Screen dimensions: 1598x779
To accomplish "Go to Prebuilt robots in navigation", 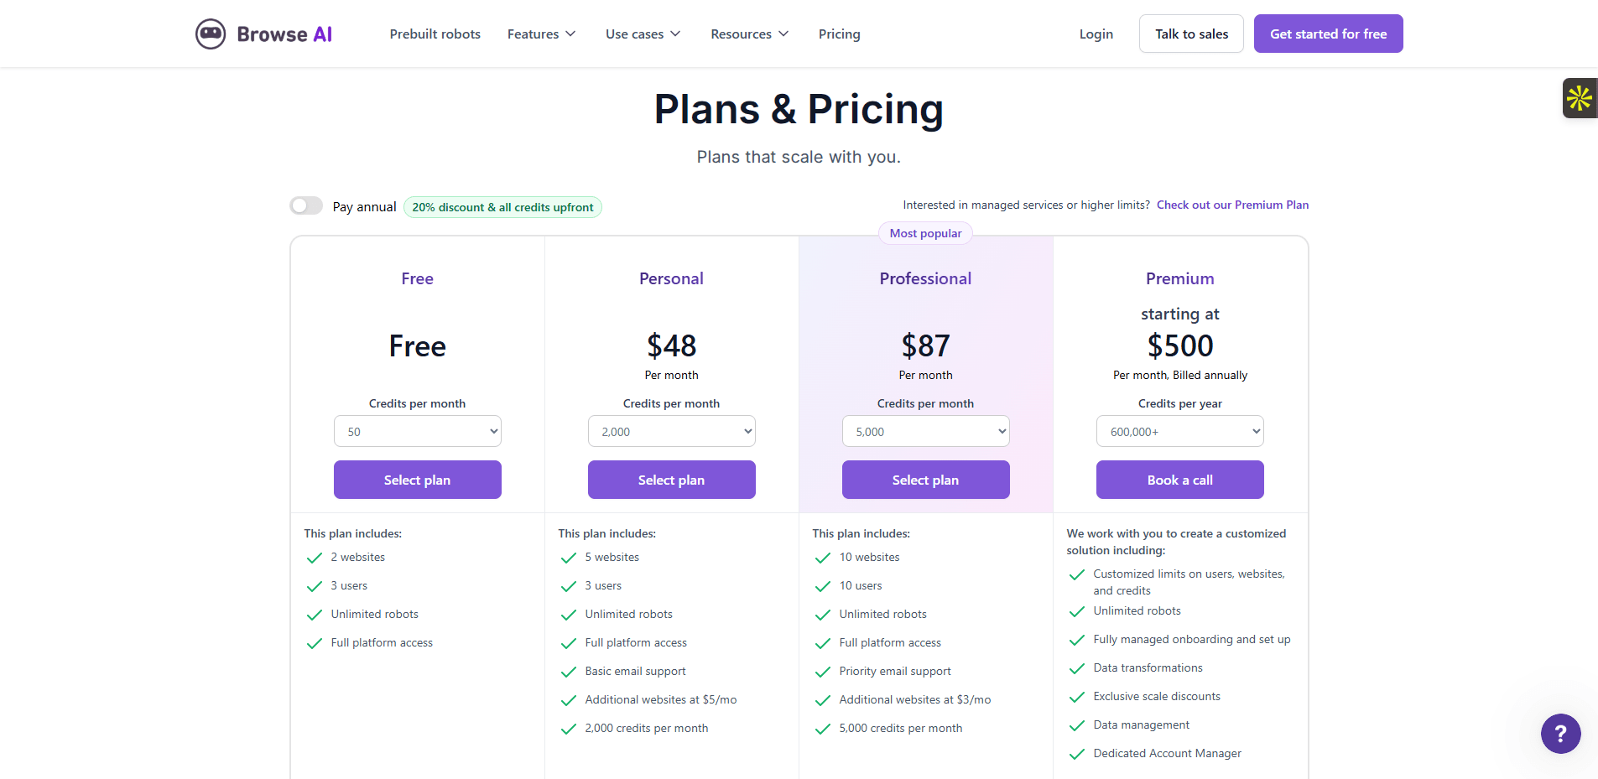I will tap(435, 34).
